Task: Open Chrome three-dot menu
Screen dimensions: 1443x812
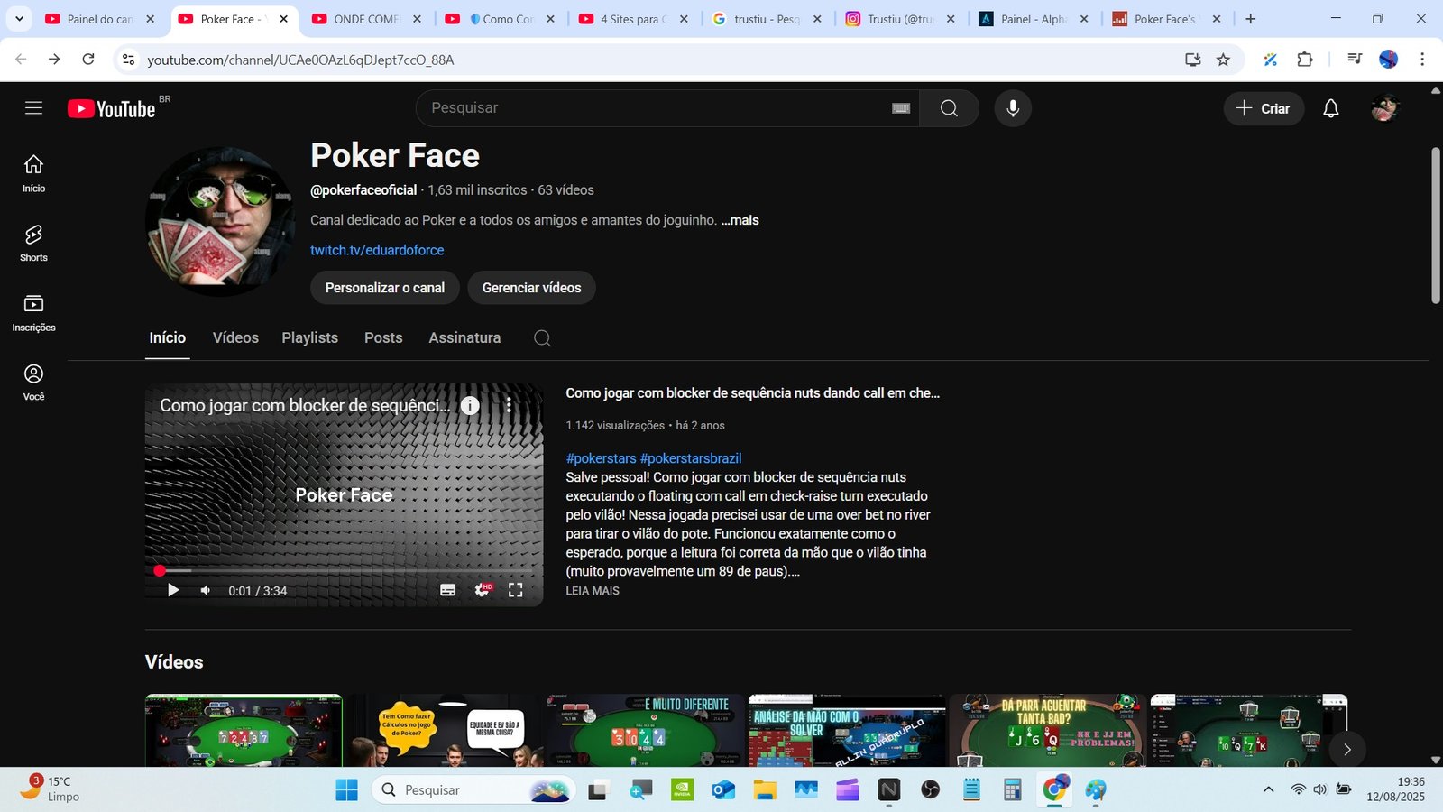Action: [1422, 60]
